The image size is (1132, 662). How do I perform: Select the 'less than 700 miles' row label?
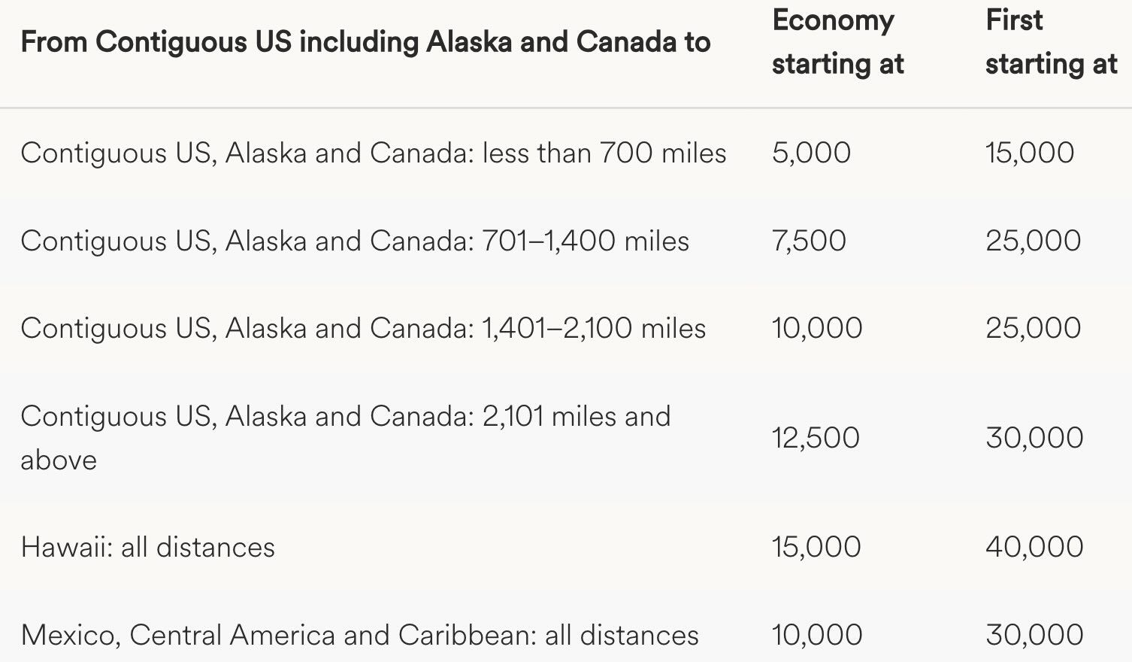coord(374,153)
